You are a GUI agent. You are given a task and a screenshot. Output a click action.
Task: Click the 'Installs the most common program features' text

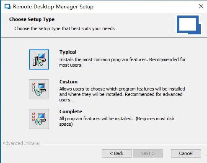tap(103, 60)
